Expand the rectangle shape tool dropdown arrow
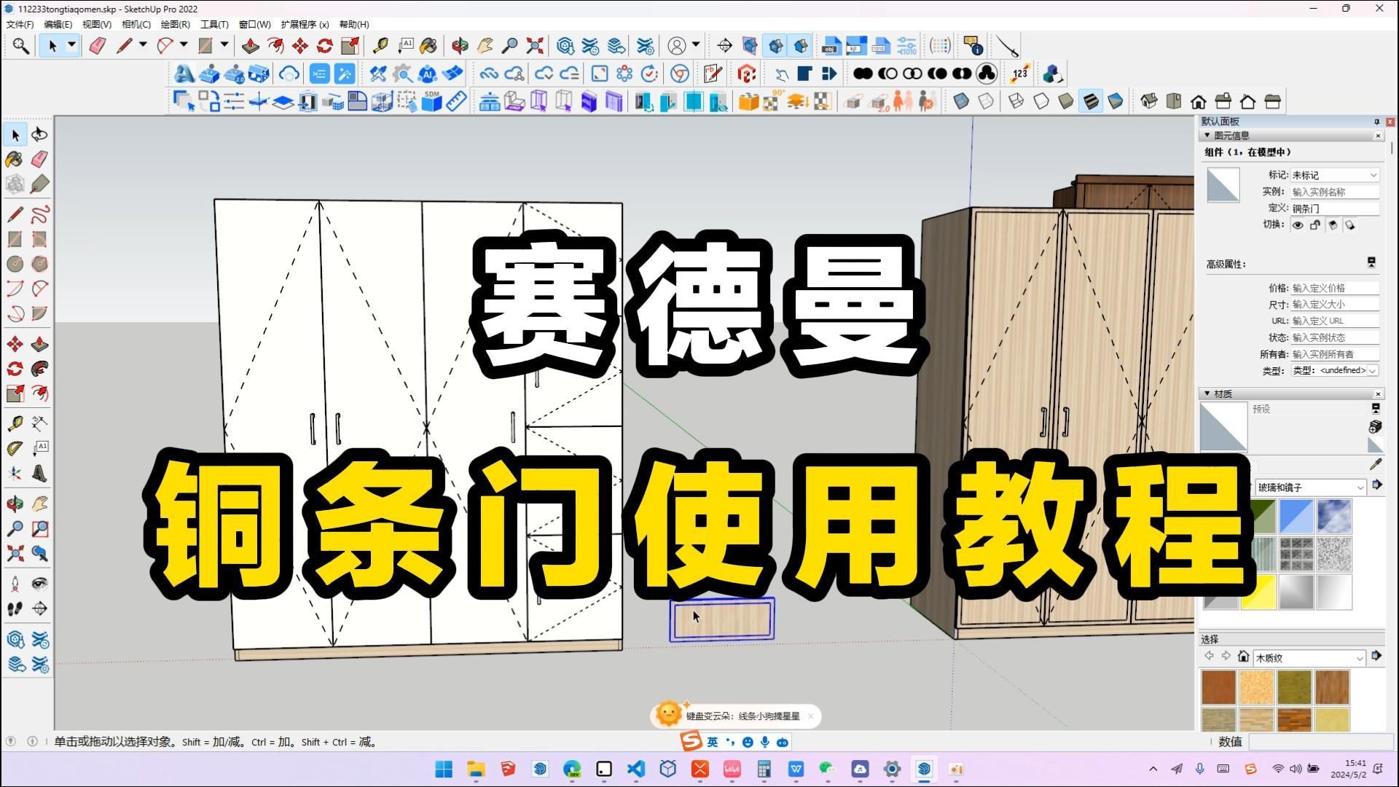1399x787 pixels. coord(224,45)
